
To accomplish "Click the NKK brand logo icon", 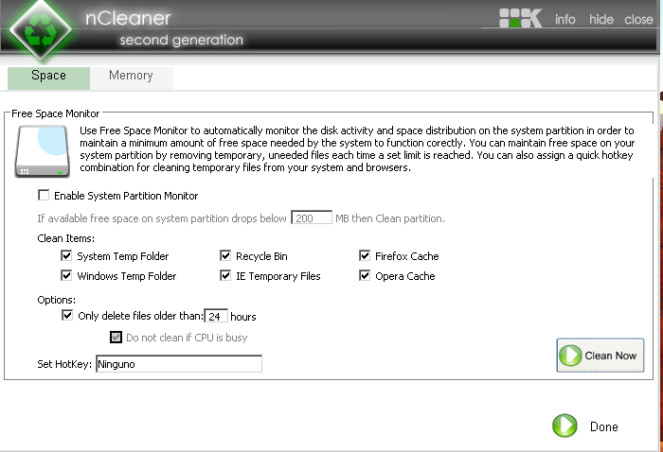I will (520, 18).
